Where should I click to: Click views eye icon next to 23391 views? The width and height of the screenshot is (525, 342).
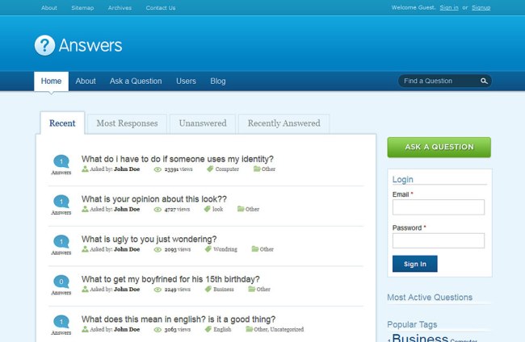[157, 169]
